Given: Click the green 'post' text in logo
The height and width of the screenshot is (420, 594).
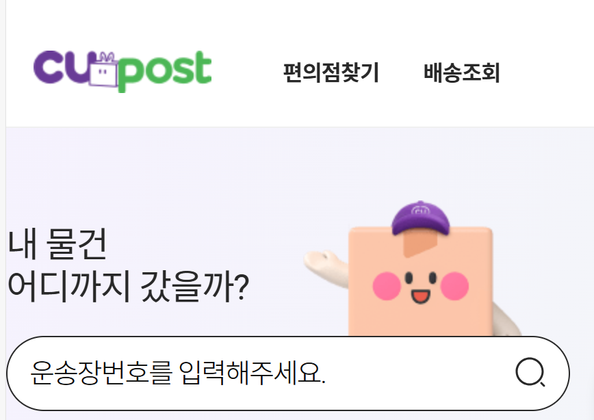Looking at the screenshot, I should coord(164,72).
